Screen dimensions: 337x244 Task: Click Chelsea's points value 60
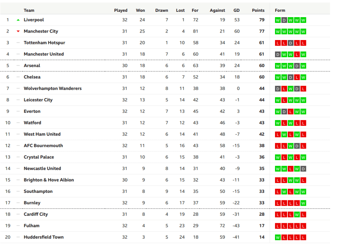point(262,77)
